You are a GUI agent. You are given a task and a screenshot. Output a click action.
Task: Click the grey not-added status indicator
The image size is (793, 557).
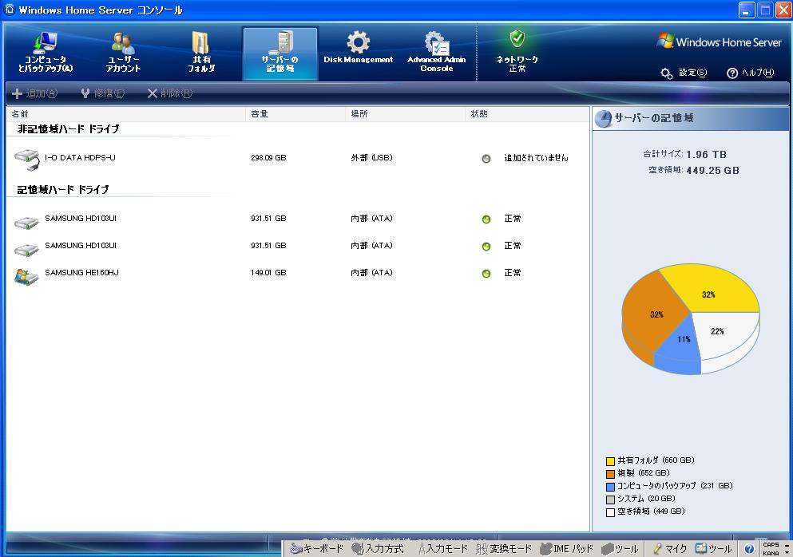coord(486,159)
